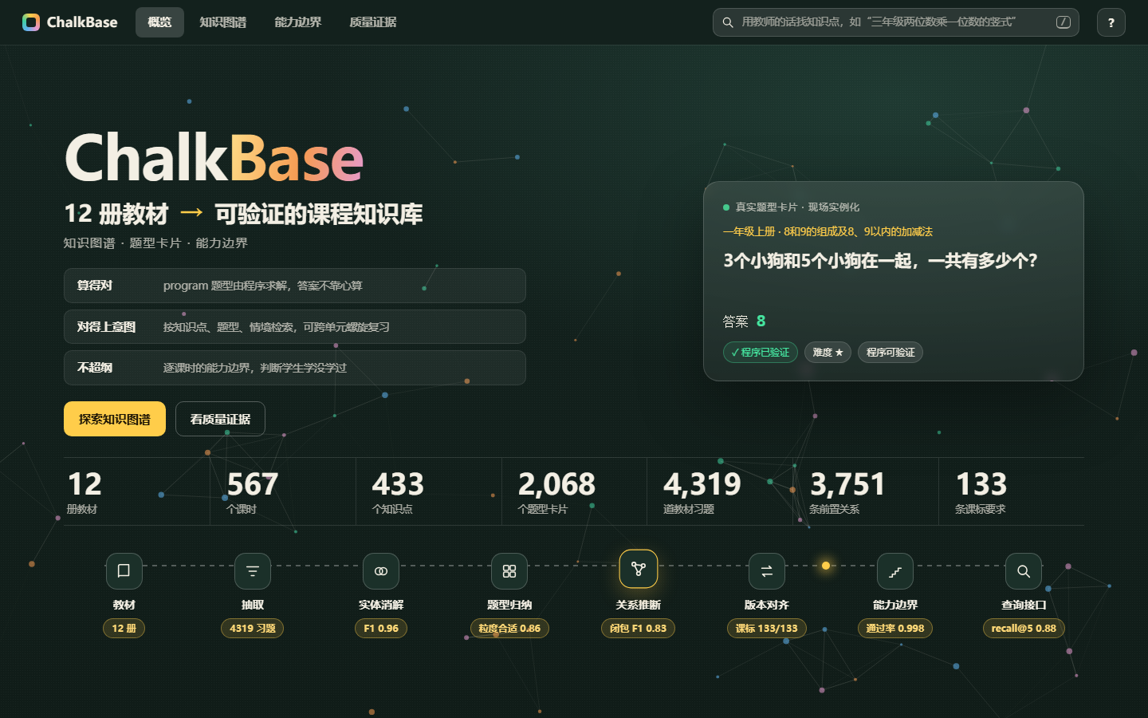Click the ChalkBase logo icon
Viewport: 1148px width, 718px height.
(31, 22)
